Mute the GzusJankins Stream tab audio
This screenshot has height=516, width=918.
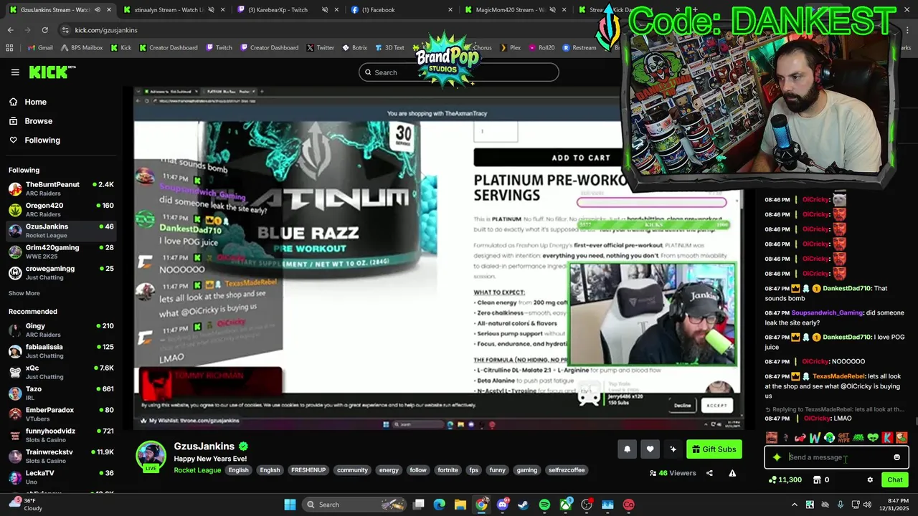(98, 10)
